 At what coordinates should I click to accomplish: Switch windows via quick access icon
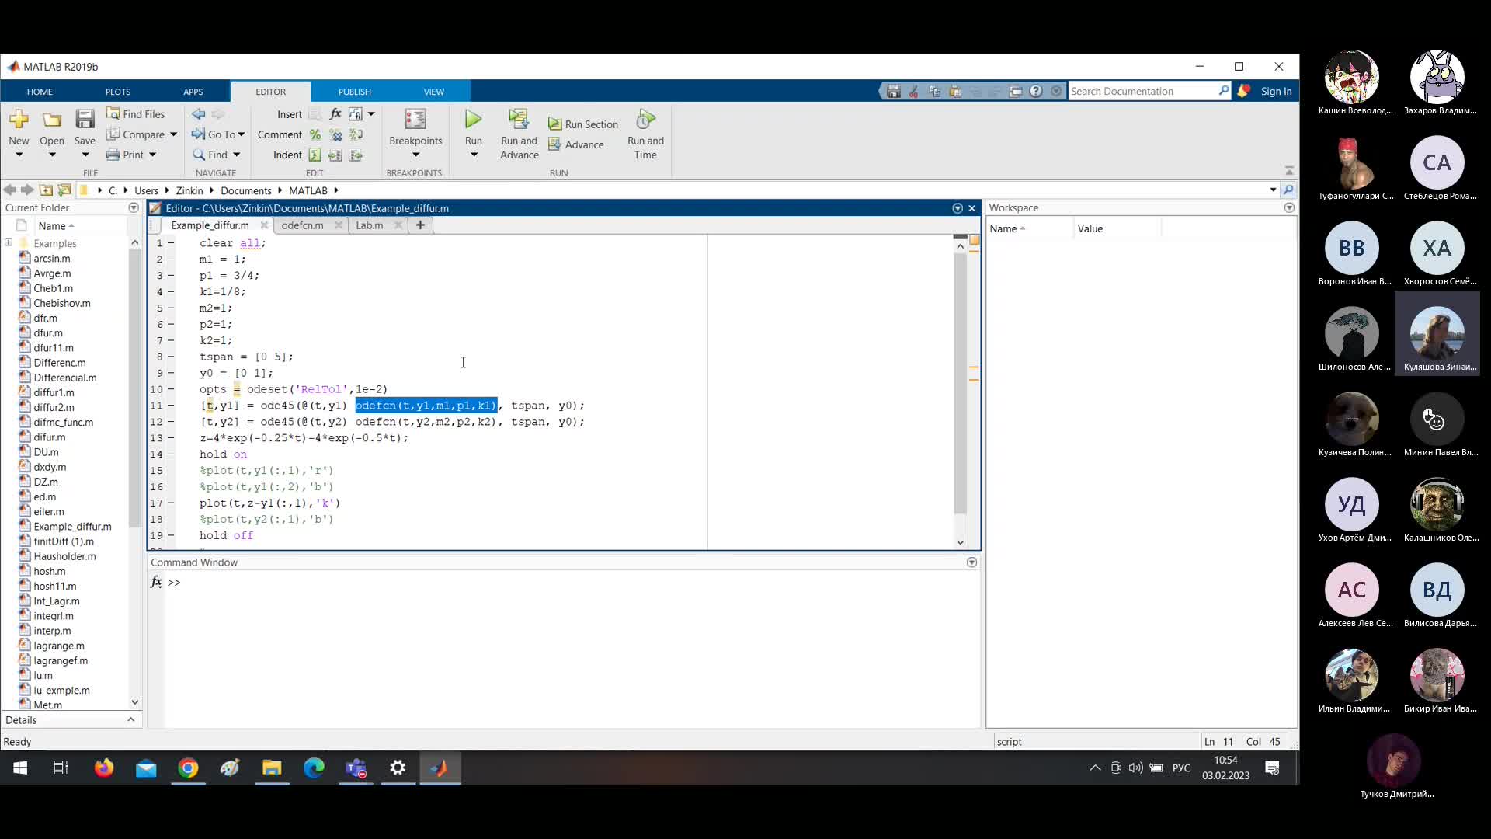click(1015, 91)
